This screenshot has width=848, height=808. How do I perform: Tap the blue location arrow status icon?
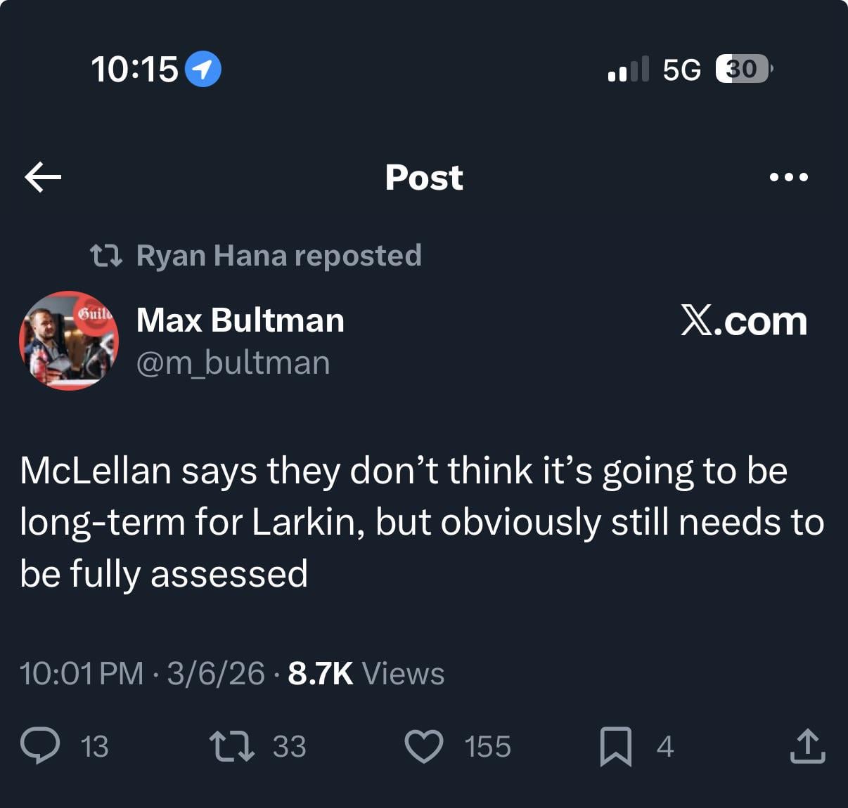(x=203, y=70)
